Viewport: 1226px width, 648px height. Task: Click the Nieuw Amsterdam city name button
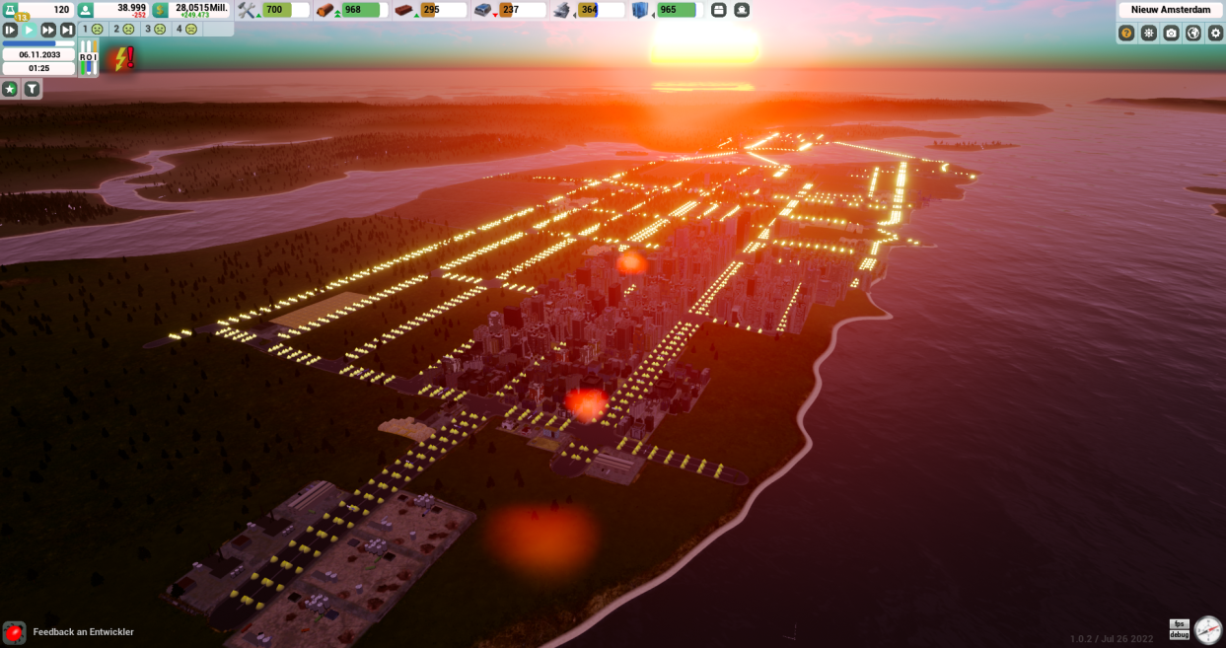[1170, 10]
